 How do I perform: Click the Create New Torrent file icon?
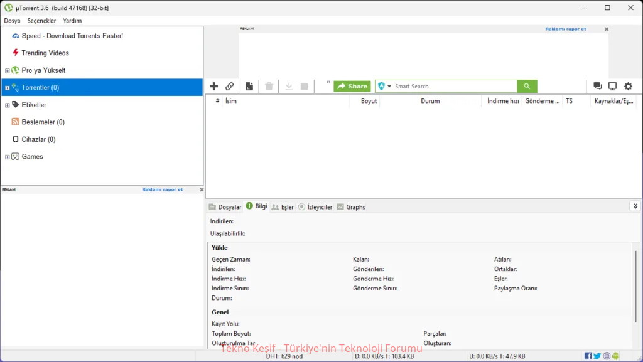[249, 87]
